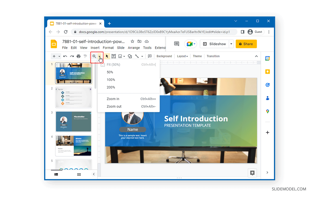319x197 pixels.
Task: Expand the new slide layout dropdown
Action: [59, 56]
